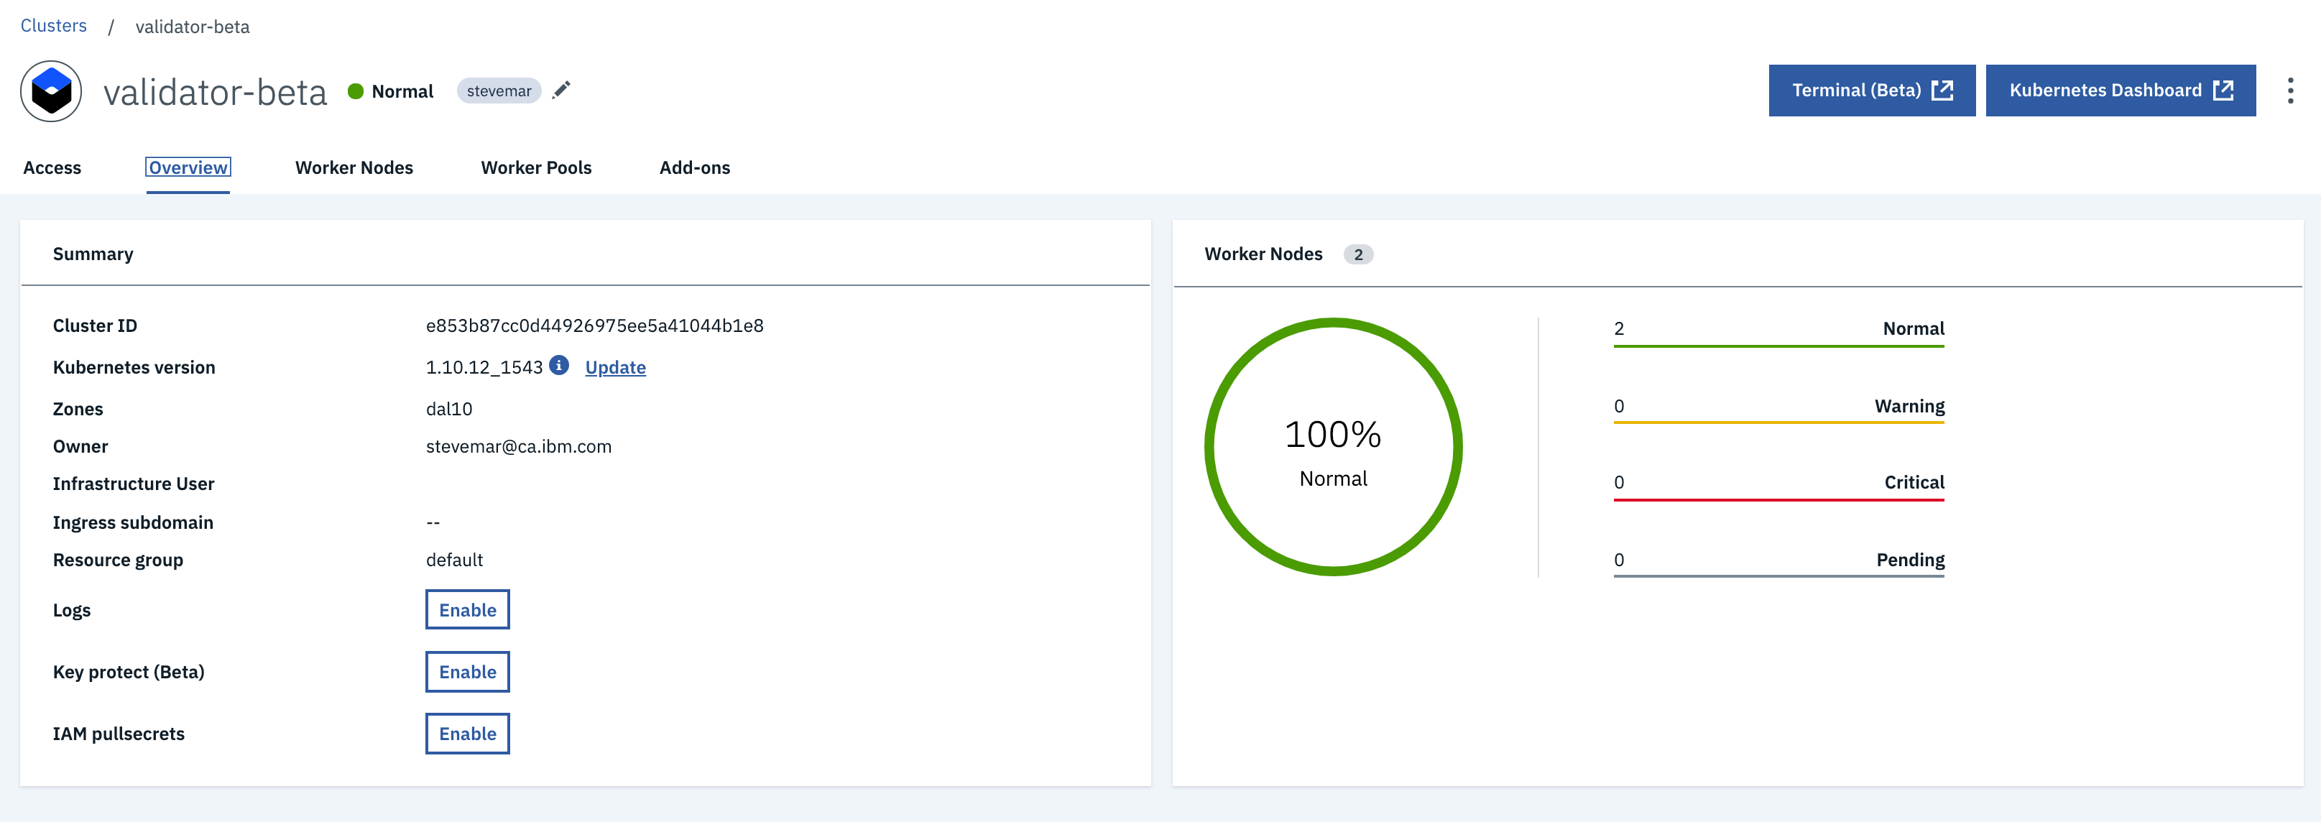Click the edit pencil icon next to stevemar
The image size is (2321, 822).
[x=560, y=91]
